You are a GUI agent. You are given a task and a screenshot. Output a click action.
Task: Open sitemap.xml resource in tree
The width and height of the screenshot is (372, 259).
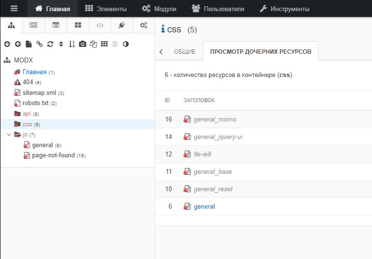40,93
